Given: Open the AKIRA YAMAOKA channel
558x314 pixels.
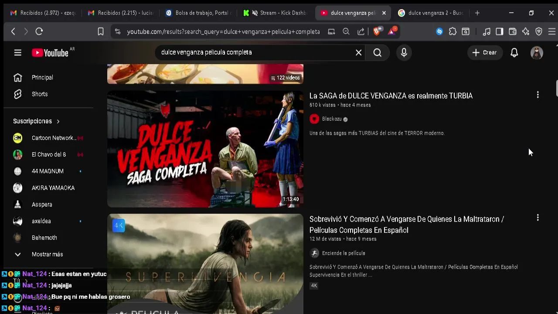Looking at the screenshot, I should click(x=48, y=188).
